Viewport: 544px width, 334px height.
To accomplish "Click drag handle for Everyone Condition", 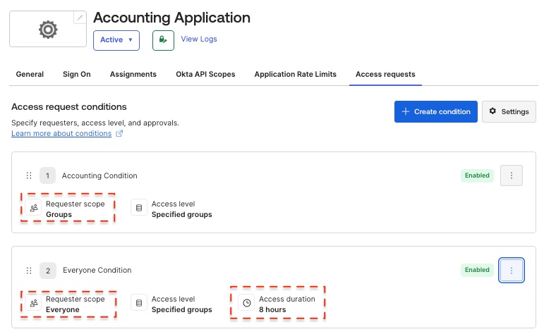I will click(x=29, y=271).
